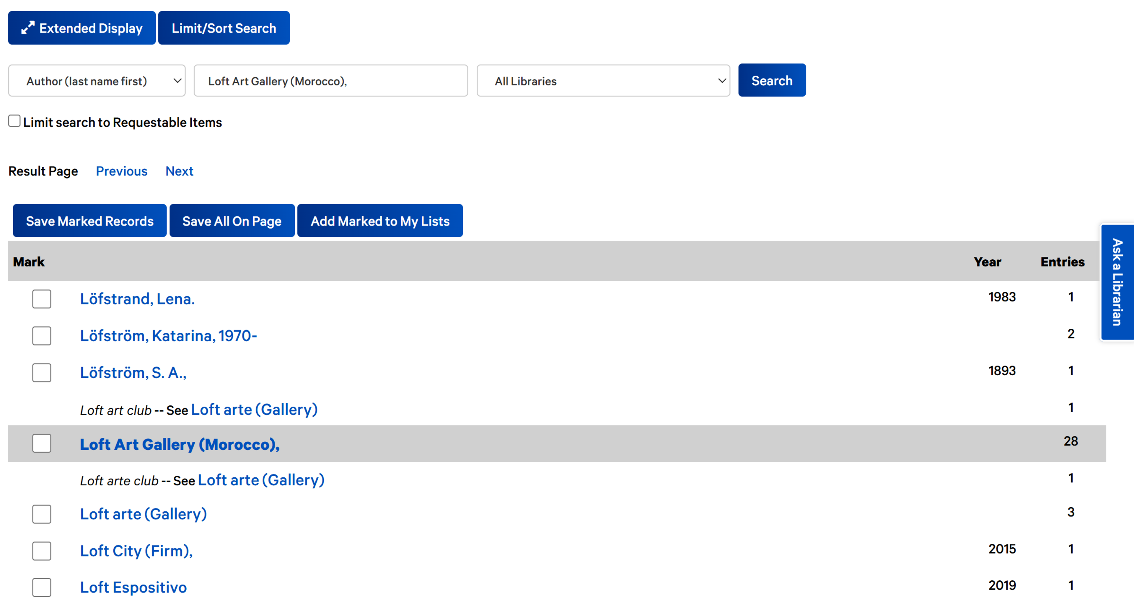Open the Löfström, S. A., link
The image size is (1134, 609).
133,373
